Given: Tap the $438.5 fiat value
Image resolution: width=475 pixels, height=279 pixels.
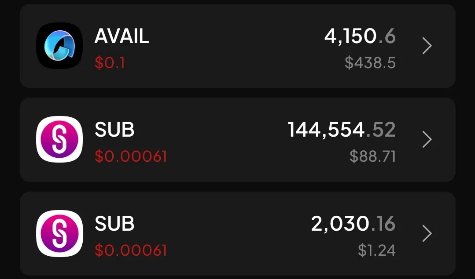Looking at the screenshot, I should click(370, 63).
